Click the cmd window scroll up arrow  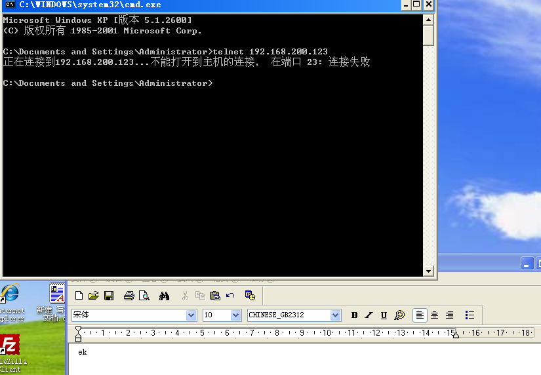point(428,20)
